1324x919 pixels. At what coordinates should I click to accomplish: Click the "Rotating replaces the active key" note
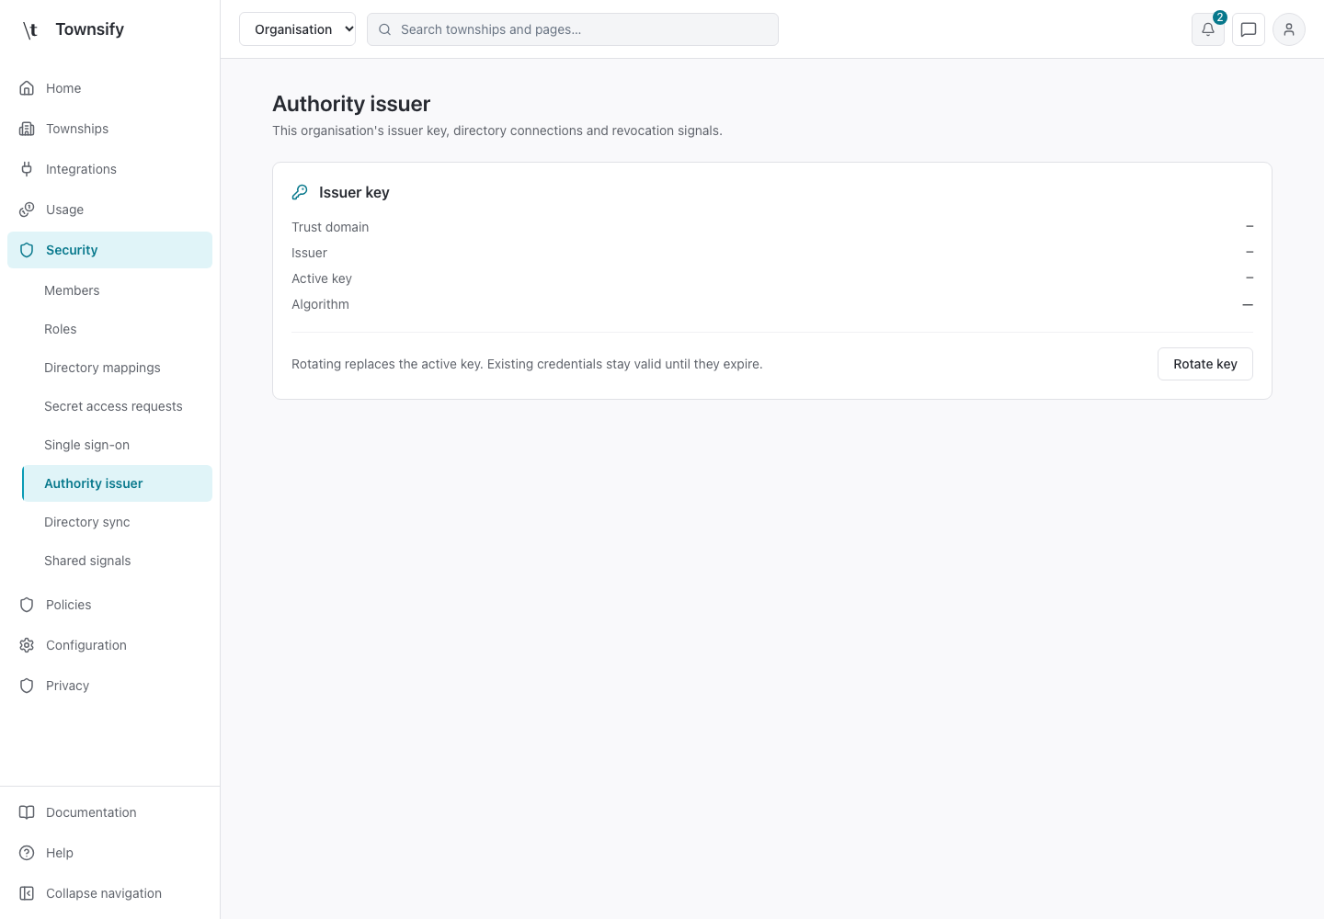click(x=527, y=364)
